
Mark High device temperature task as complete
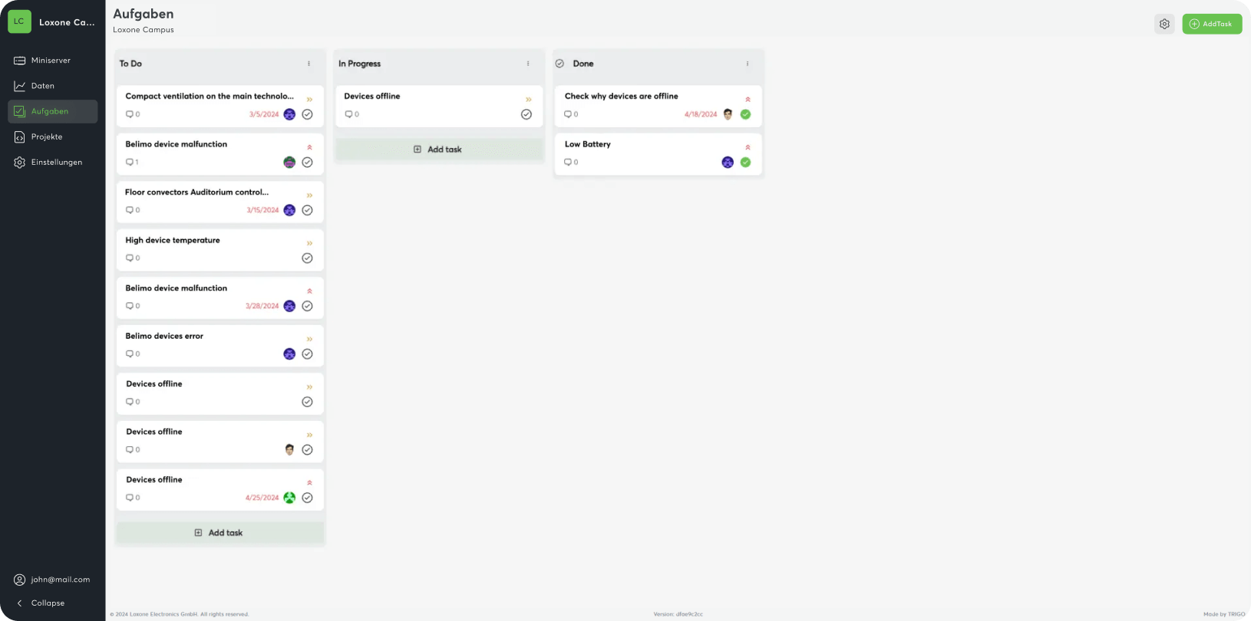307,258
